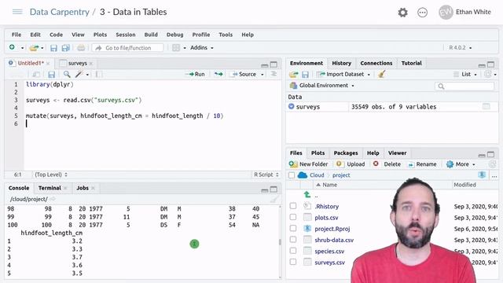
Task: Click the Rename button
Action: tap(422, 164)
